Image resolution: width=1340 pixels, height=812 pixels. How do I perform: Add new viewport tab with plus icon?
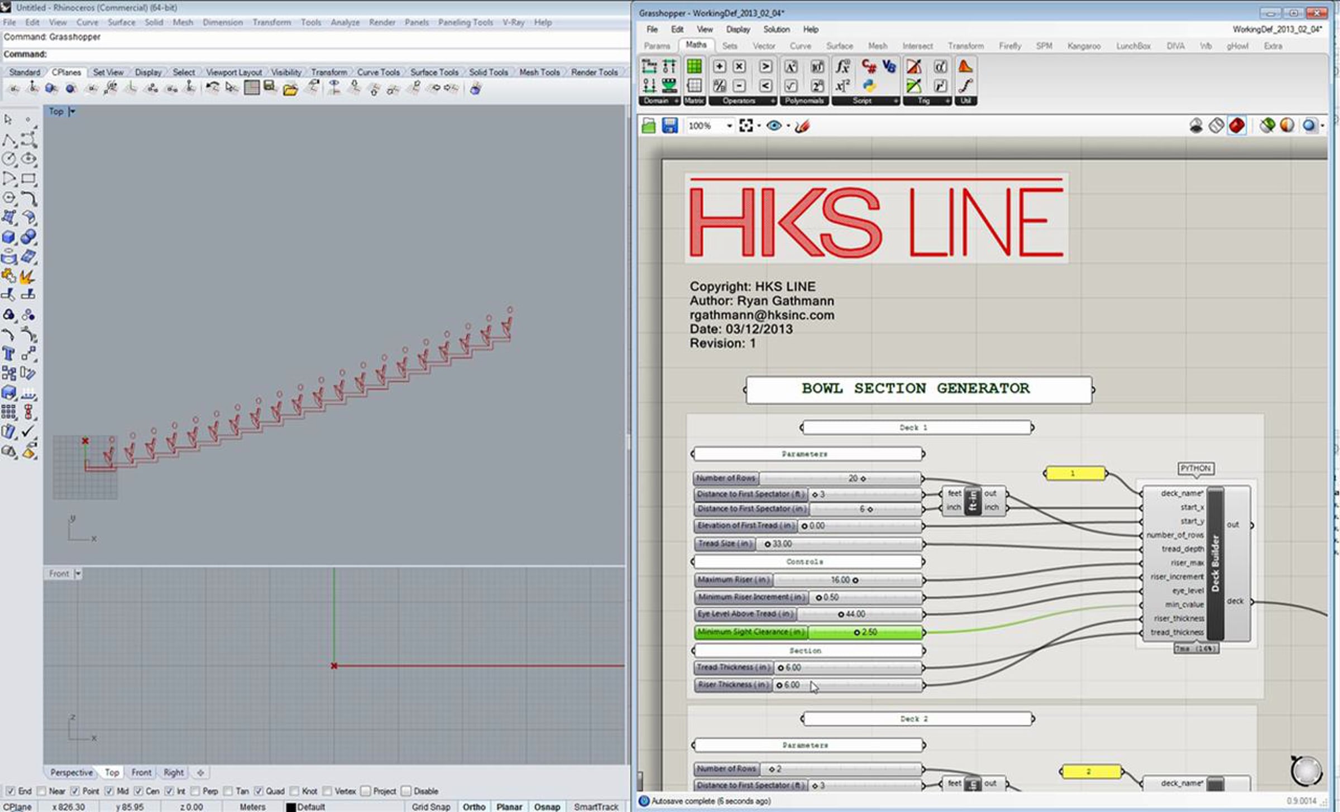(x=200, y=772)
